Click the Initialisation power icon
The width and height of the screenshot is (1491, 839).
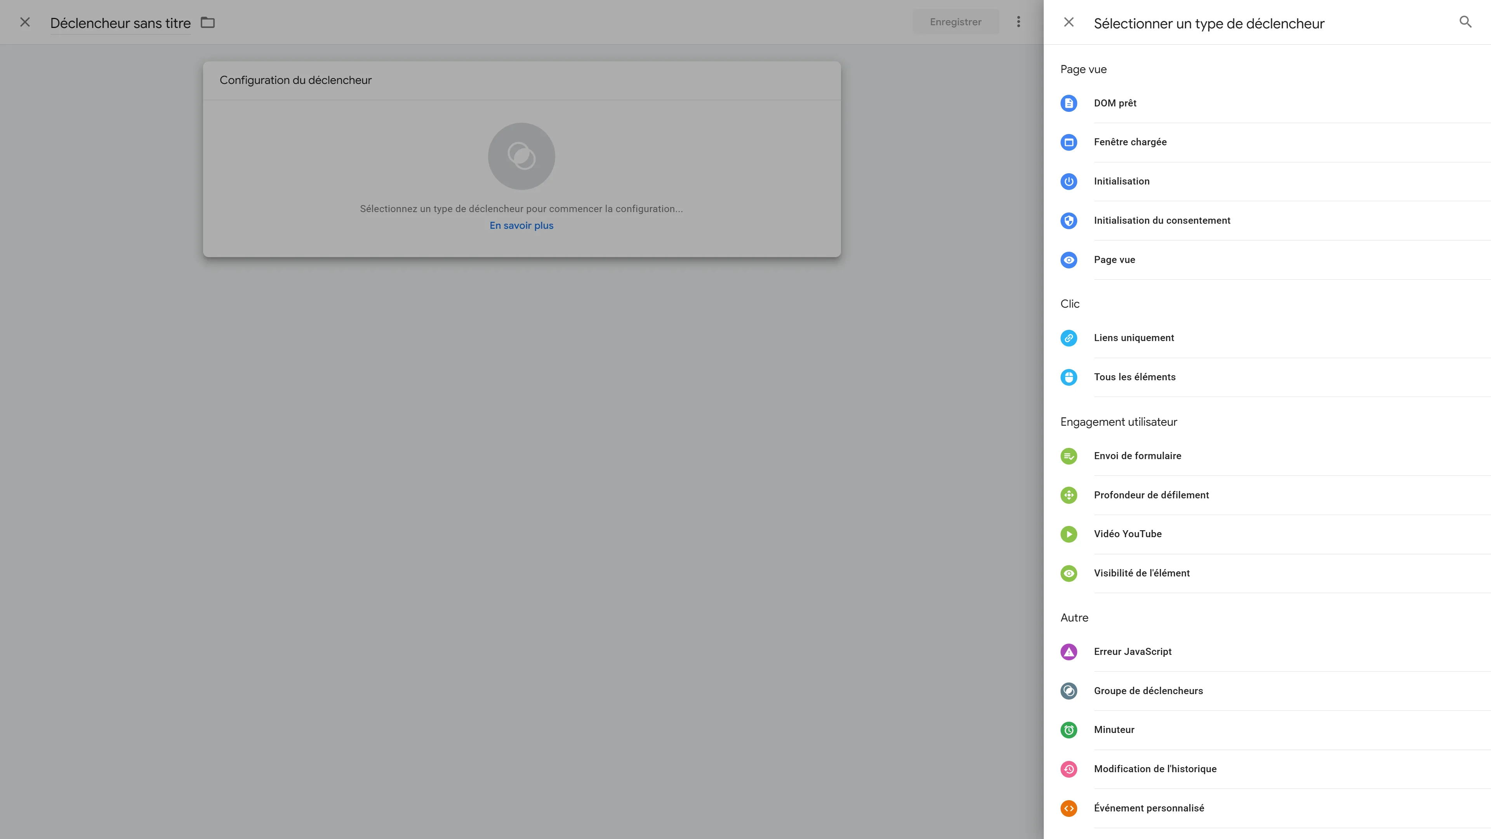(1069, 181)
